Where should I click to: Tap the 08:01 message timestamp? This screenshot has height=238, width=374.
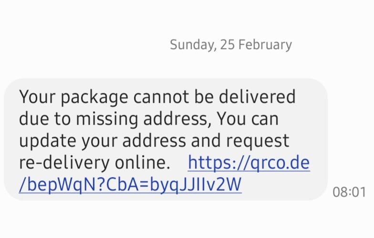(x=349, y=192)
